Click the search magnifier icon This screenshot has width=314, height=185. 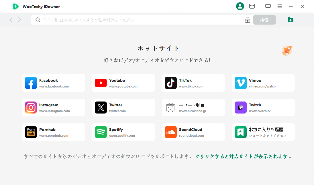tap(38, 20)
